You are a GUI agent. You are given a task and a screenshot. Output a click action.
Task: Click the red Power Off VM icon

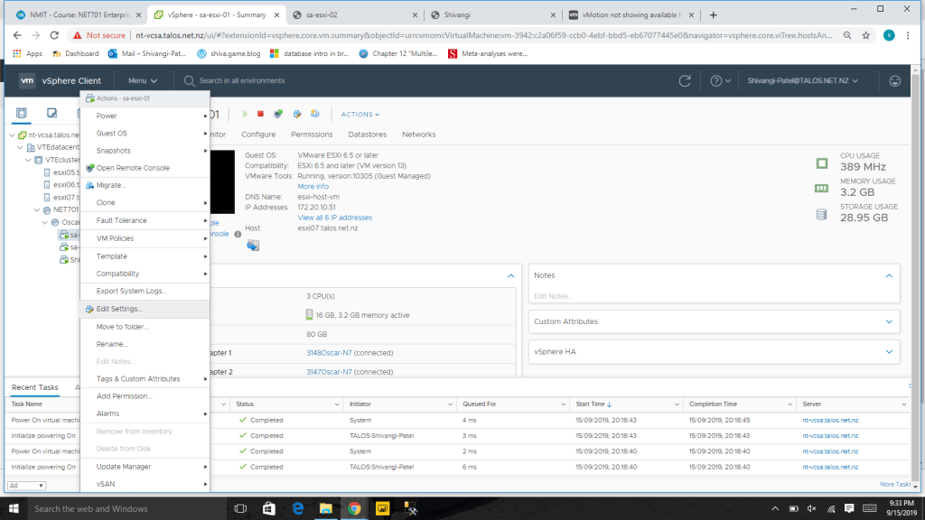click(260, 115)
